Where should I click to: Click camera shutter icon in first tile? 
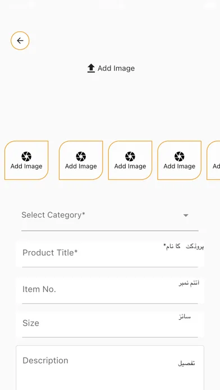(x=26, y=156)
